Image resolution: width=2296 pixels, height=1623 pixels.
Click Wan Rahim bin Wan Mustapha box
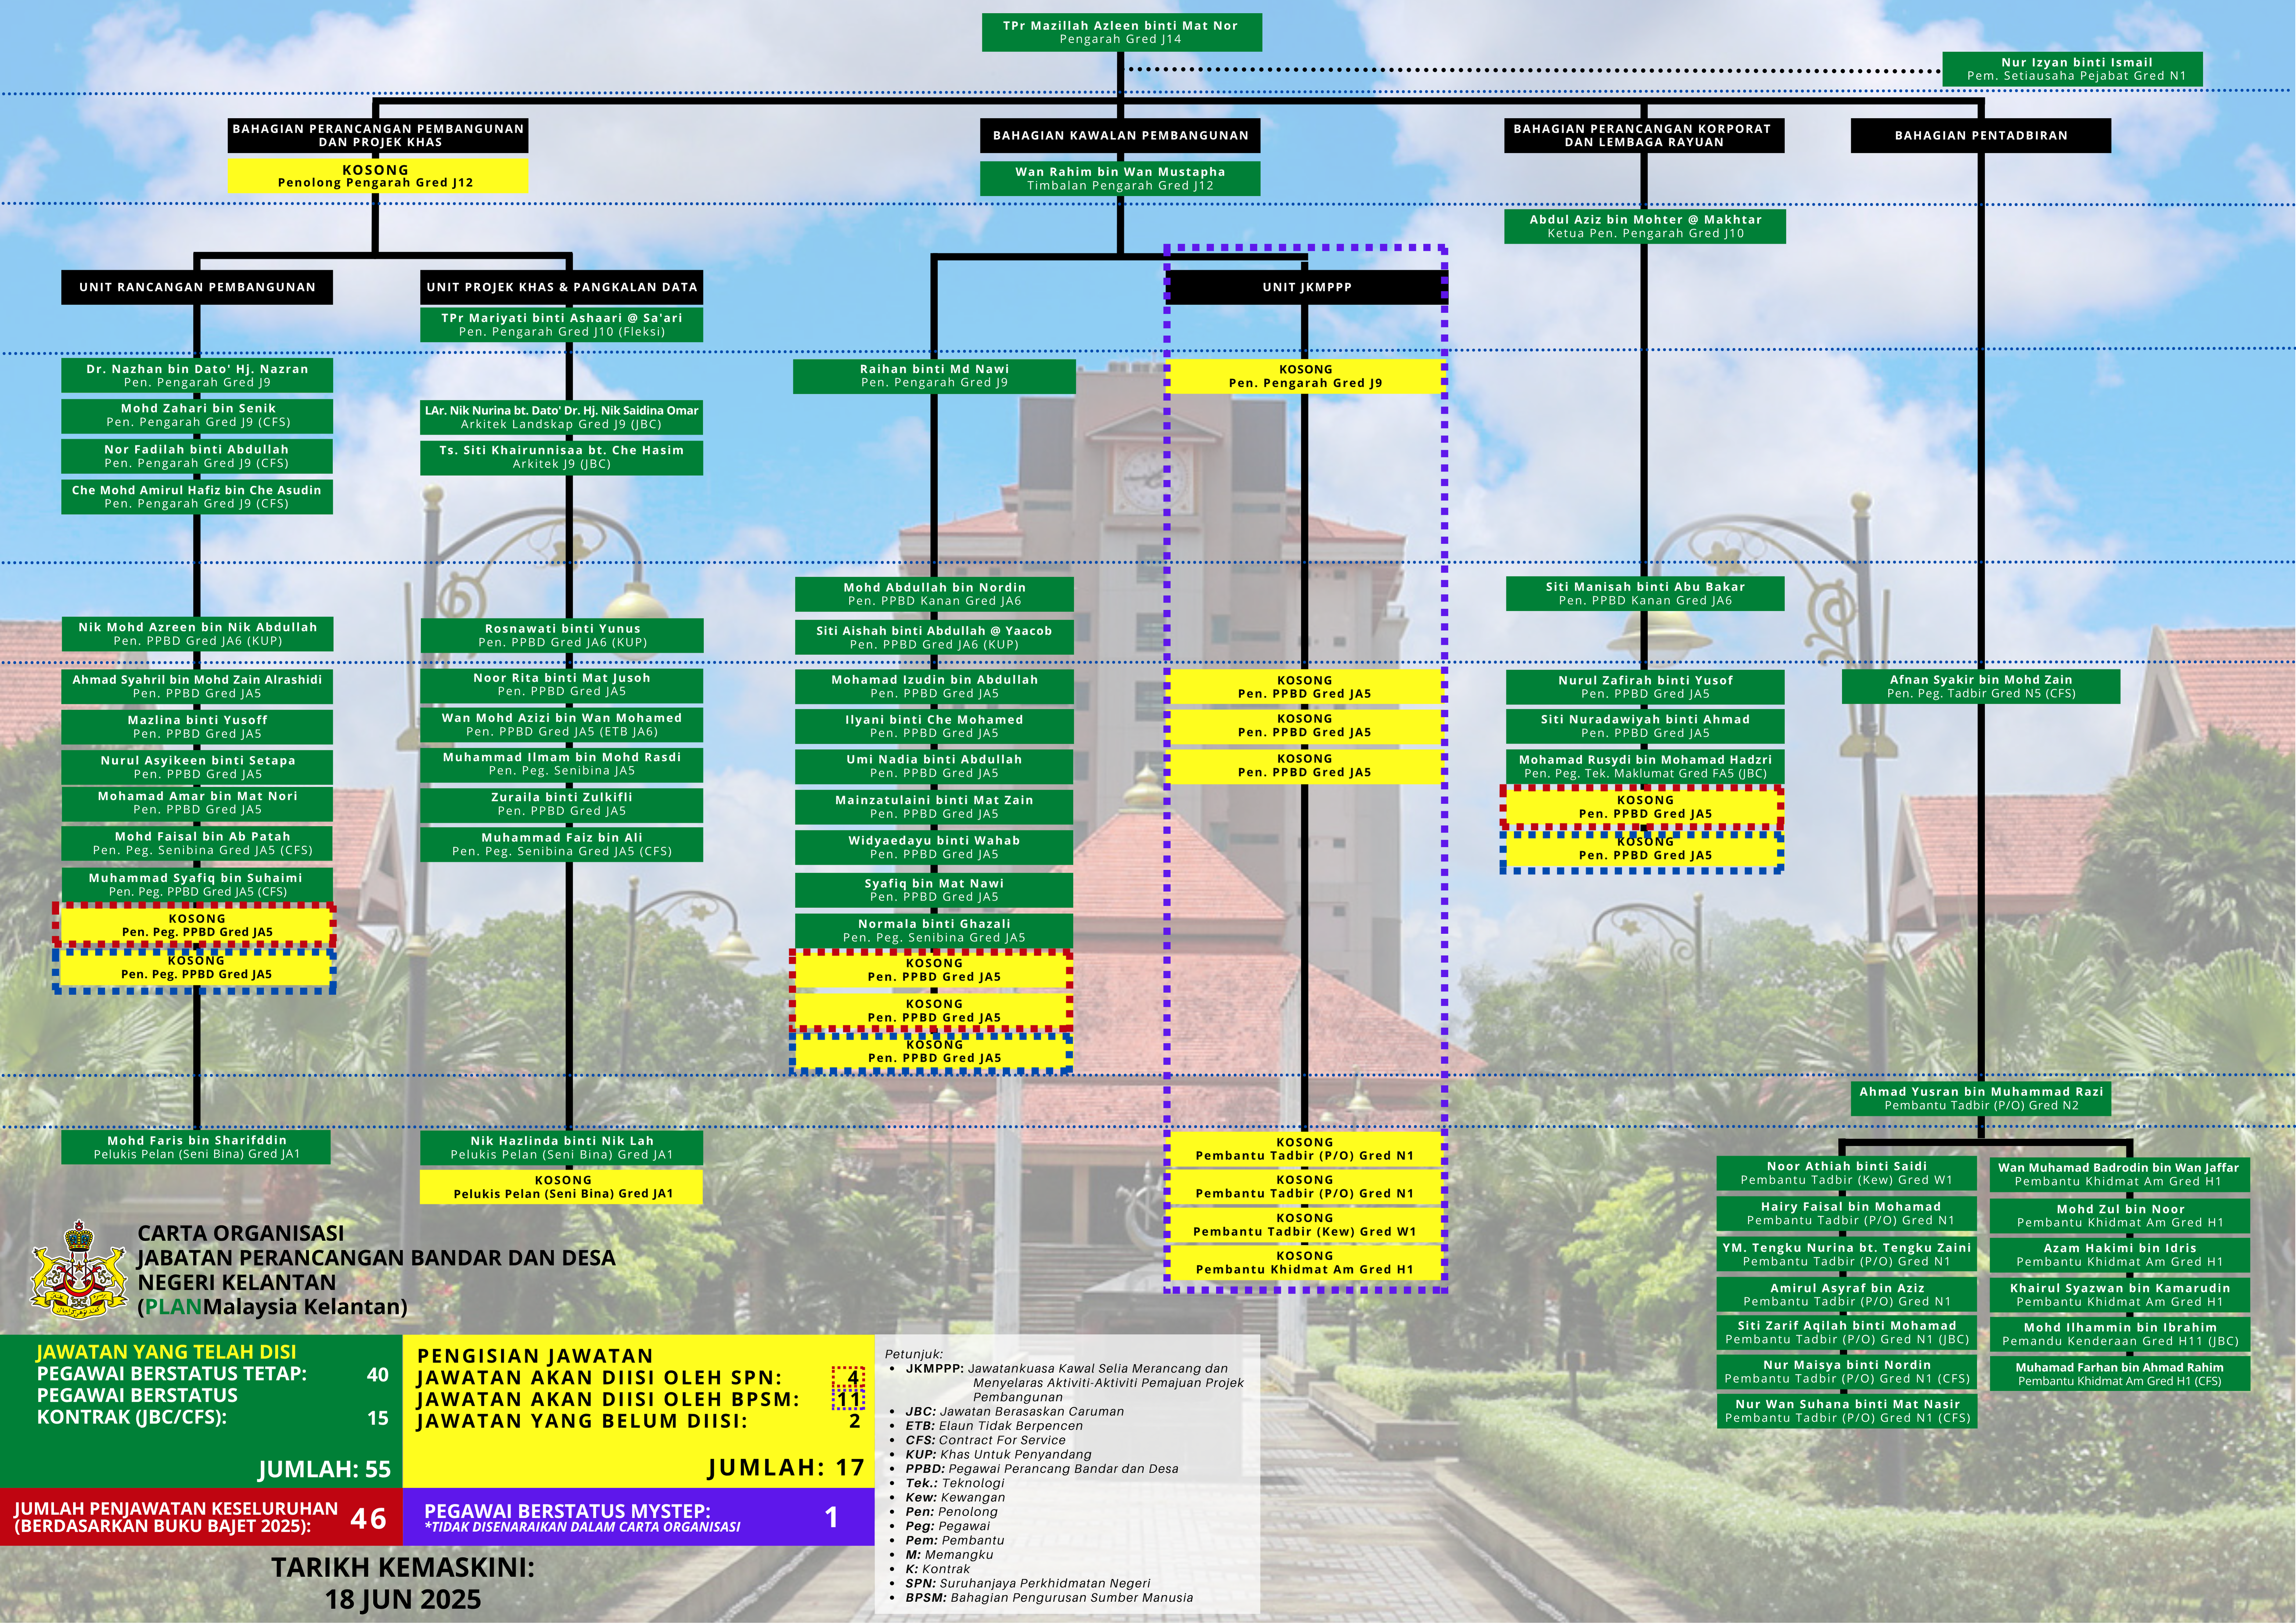tap(1120, 178)
